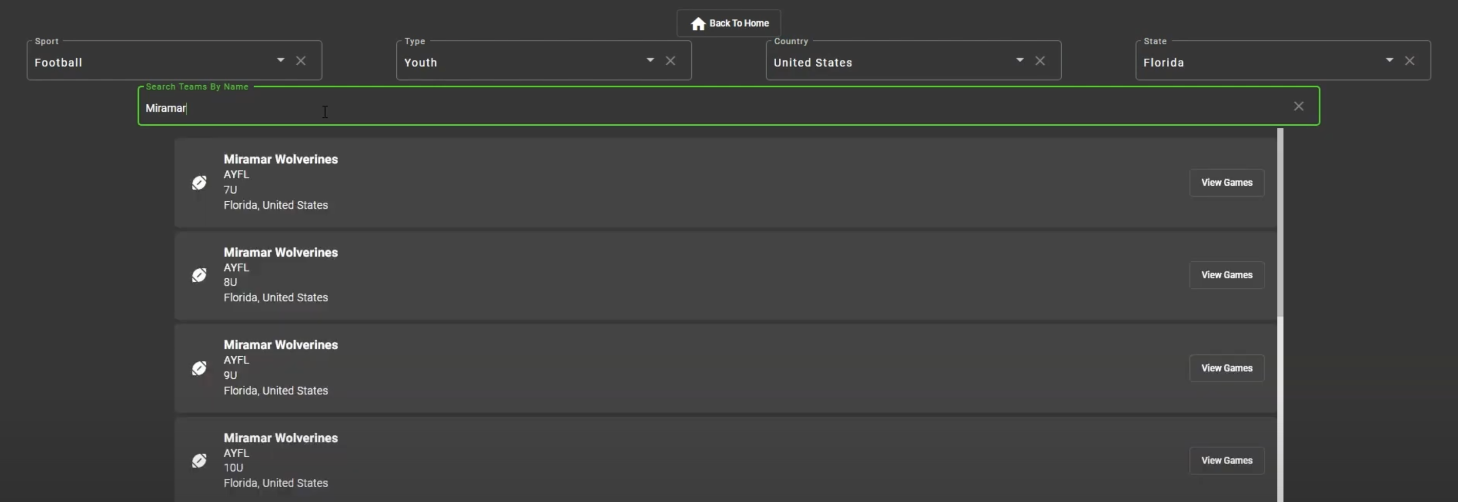Image resolution: width=1458 pixels, height=502 pixels.
Task: View Games for Miramar Wolverines 9U
Action: tap(1226, 369)
